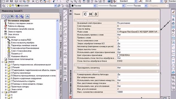Open the lineweight Послою dropdown
The height and width of the screenshot is (99, 176).
(x=146, y=5)
